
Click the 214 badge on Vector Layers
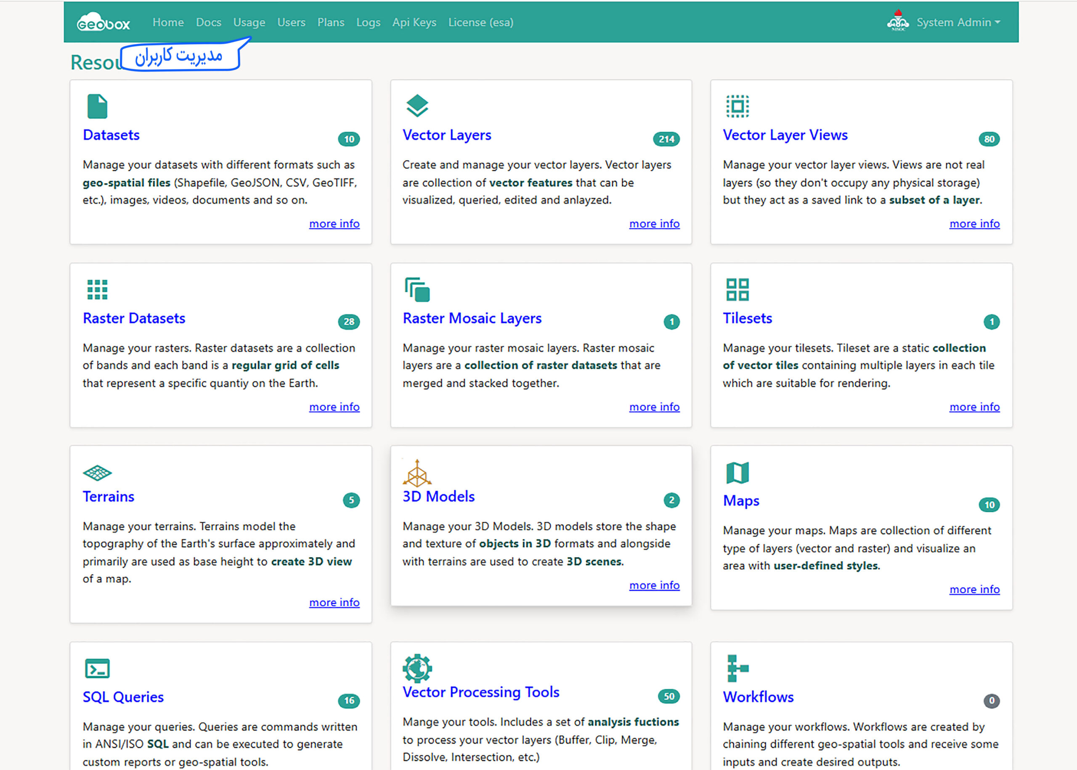pos(666,139)
